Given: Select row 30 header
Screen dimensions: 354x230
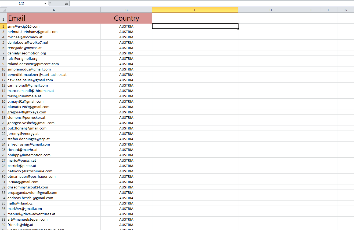Looking at the screenshot, I should pos(3,176).
